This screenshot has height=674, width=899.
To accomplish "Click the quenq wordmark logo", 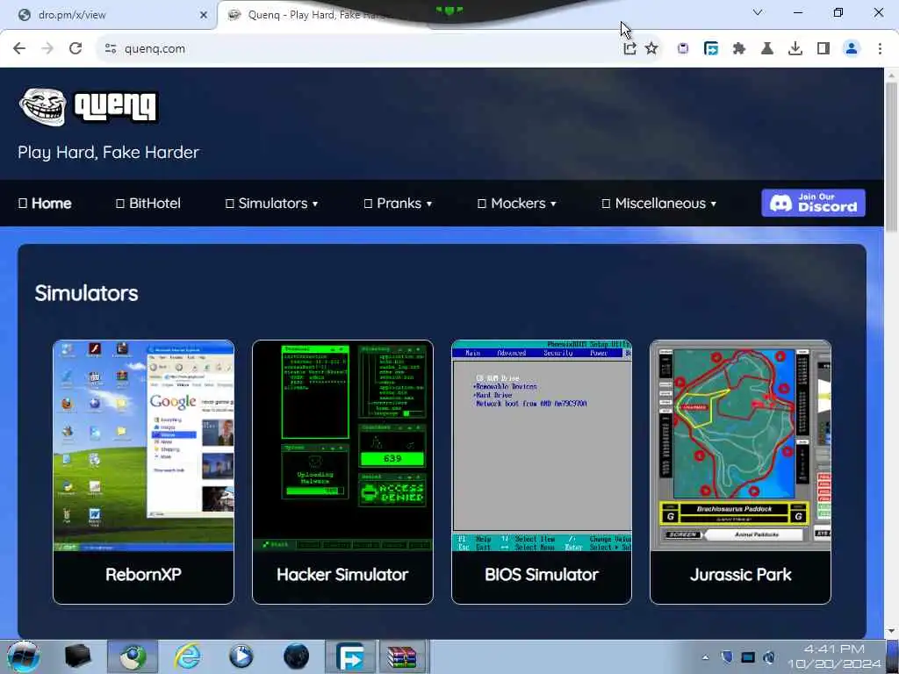I will click(115, 106).
